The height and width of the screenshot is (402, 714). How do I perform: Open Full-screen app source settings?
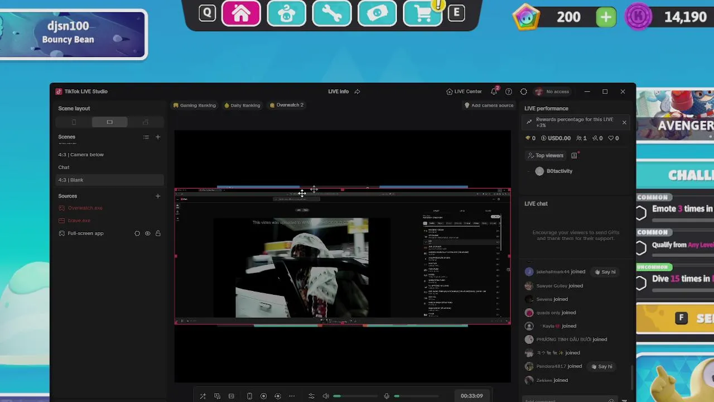pyautogui.click(x=137, y=233)
